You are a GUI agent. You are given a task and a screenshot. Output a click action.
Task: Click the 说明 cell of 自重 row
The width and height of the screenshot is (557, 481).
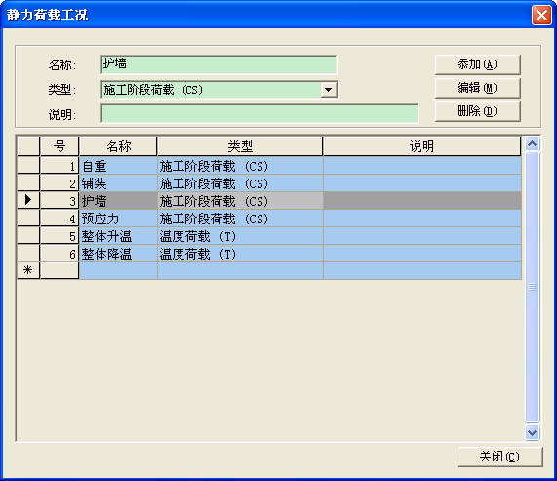click(422, 166)
